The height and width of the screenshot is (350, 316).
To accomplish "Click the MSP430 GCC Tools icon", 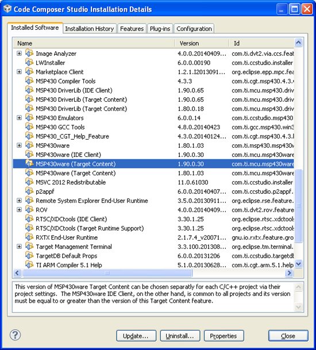I will click(x=29, y=127).
